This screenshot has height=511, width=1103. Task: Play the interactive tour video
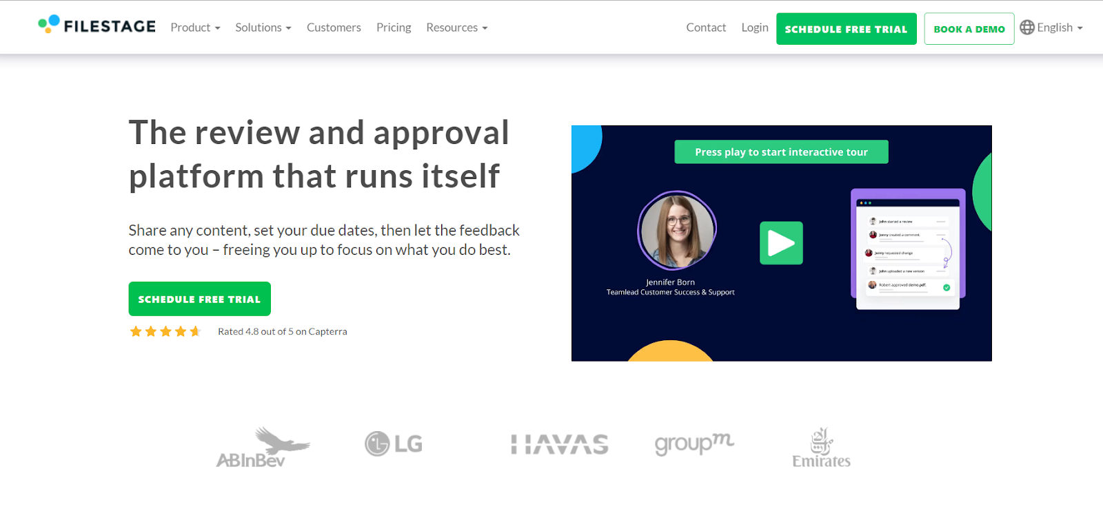coord(781,243)
